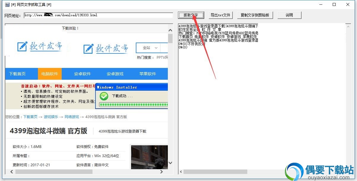Click the 网页地址 label
Image resolution: width=357 pixels, height=181 pixels.
coord(13,15)
